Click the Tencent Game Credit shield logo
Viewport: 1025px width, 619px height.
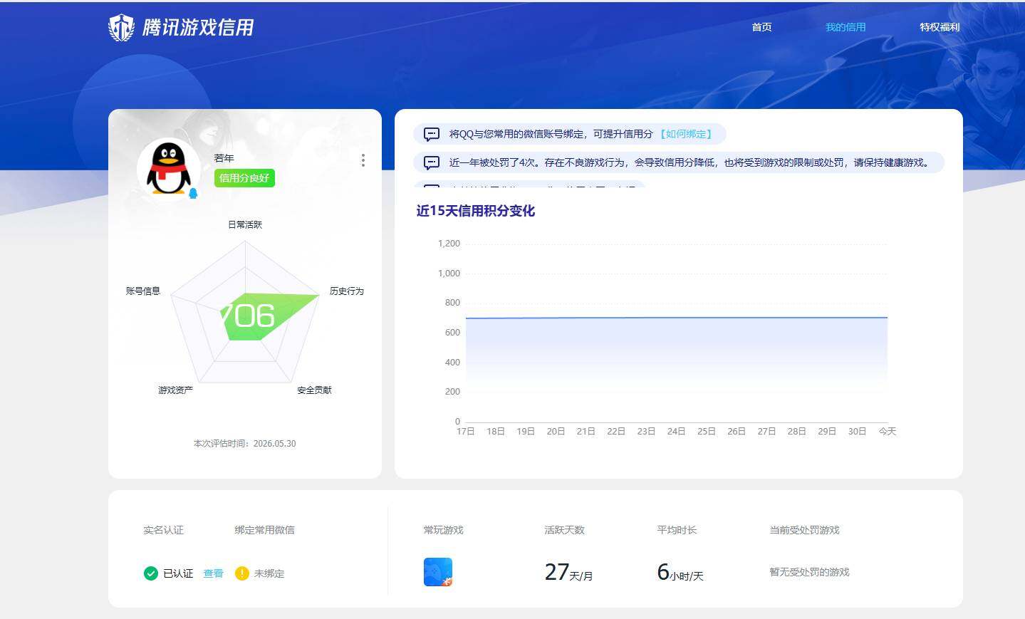tap(121, 28)
